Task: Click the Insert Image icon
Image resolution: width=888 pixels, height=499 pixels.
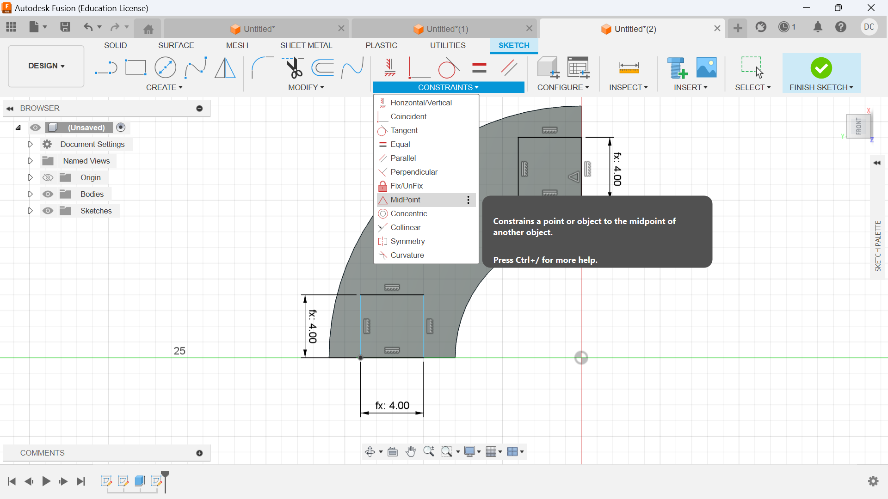Action: coord(706,68)
